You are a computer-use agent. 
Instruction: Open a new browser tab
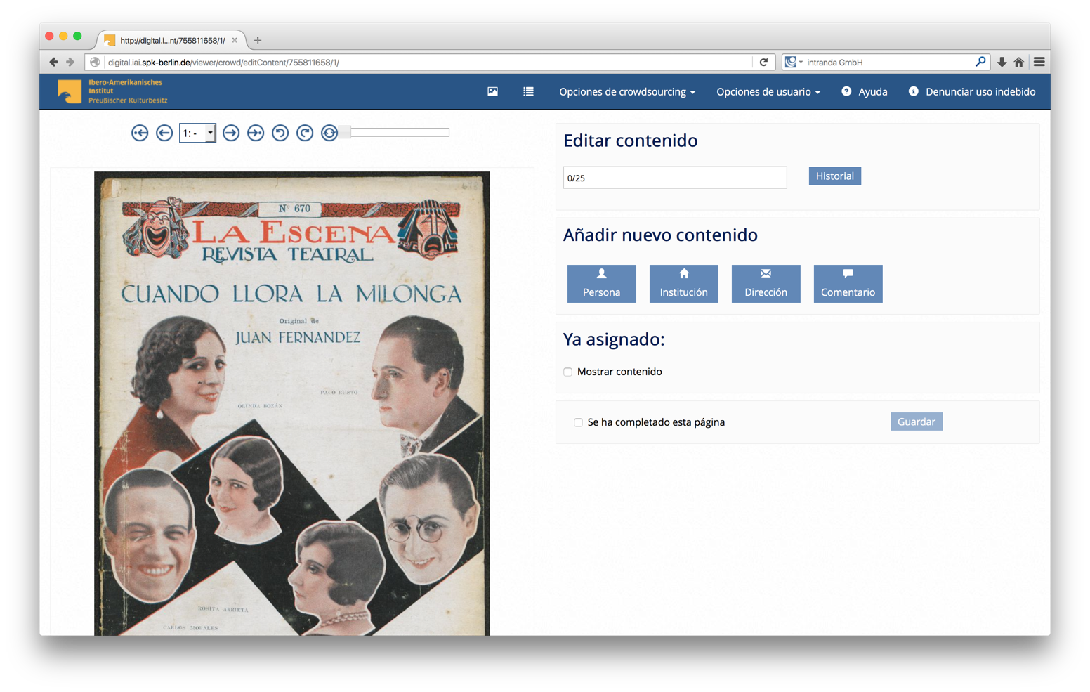point(258,40)
